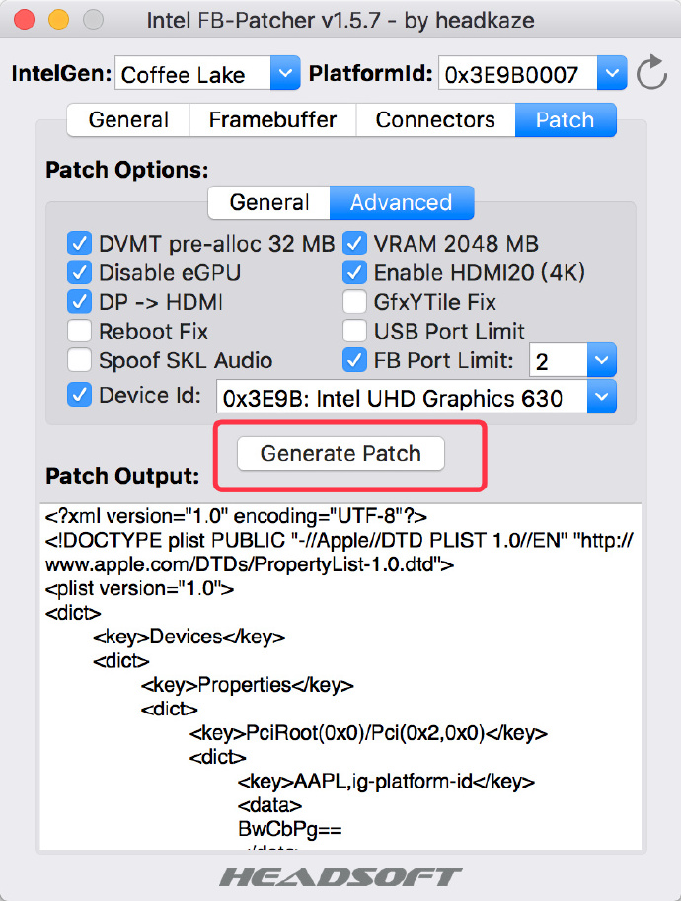Uncheck VRAM 2048 MB option
Image resolution: width=681 pixels, height=901 pixels.
(x=354, y=243)
